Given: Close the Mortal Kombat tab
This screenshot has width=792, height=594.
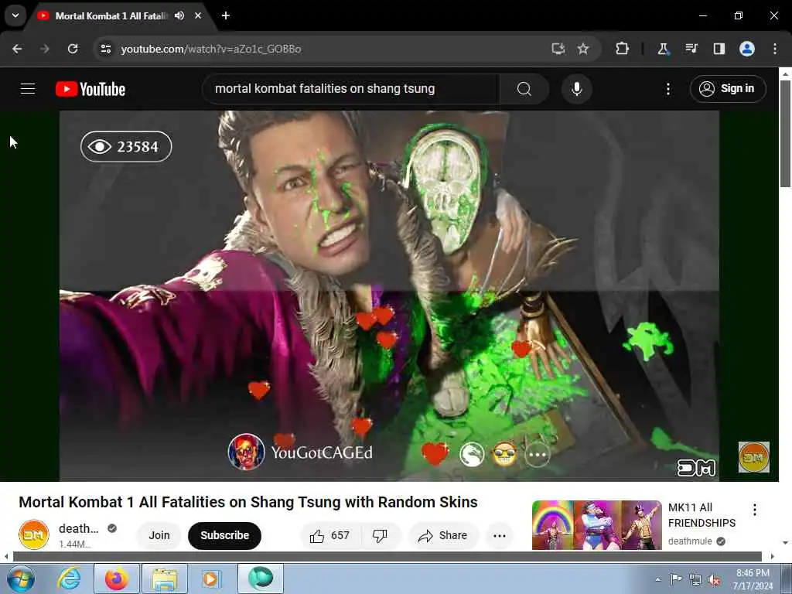Looking at the screenshot, I should click(x=198, y=15).
